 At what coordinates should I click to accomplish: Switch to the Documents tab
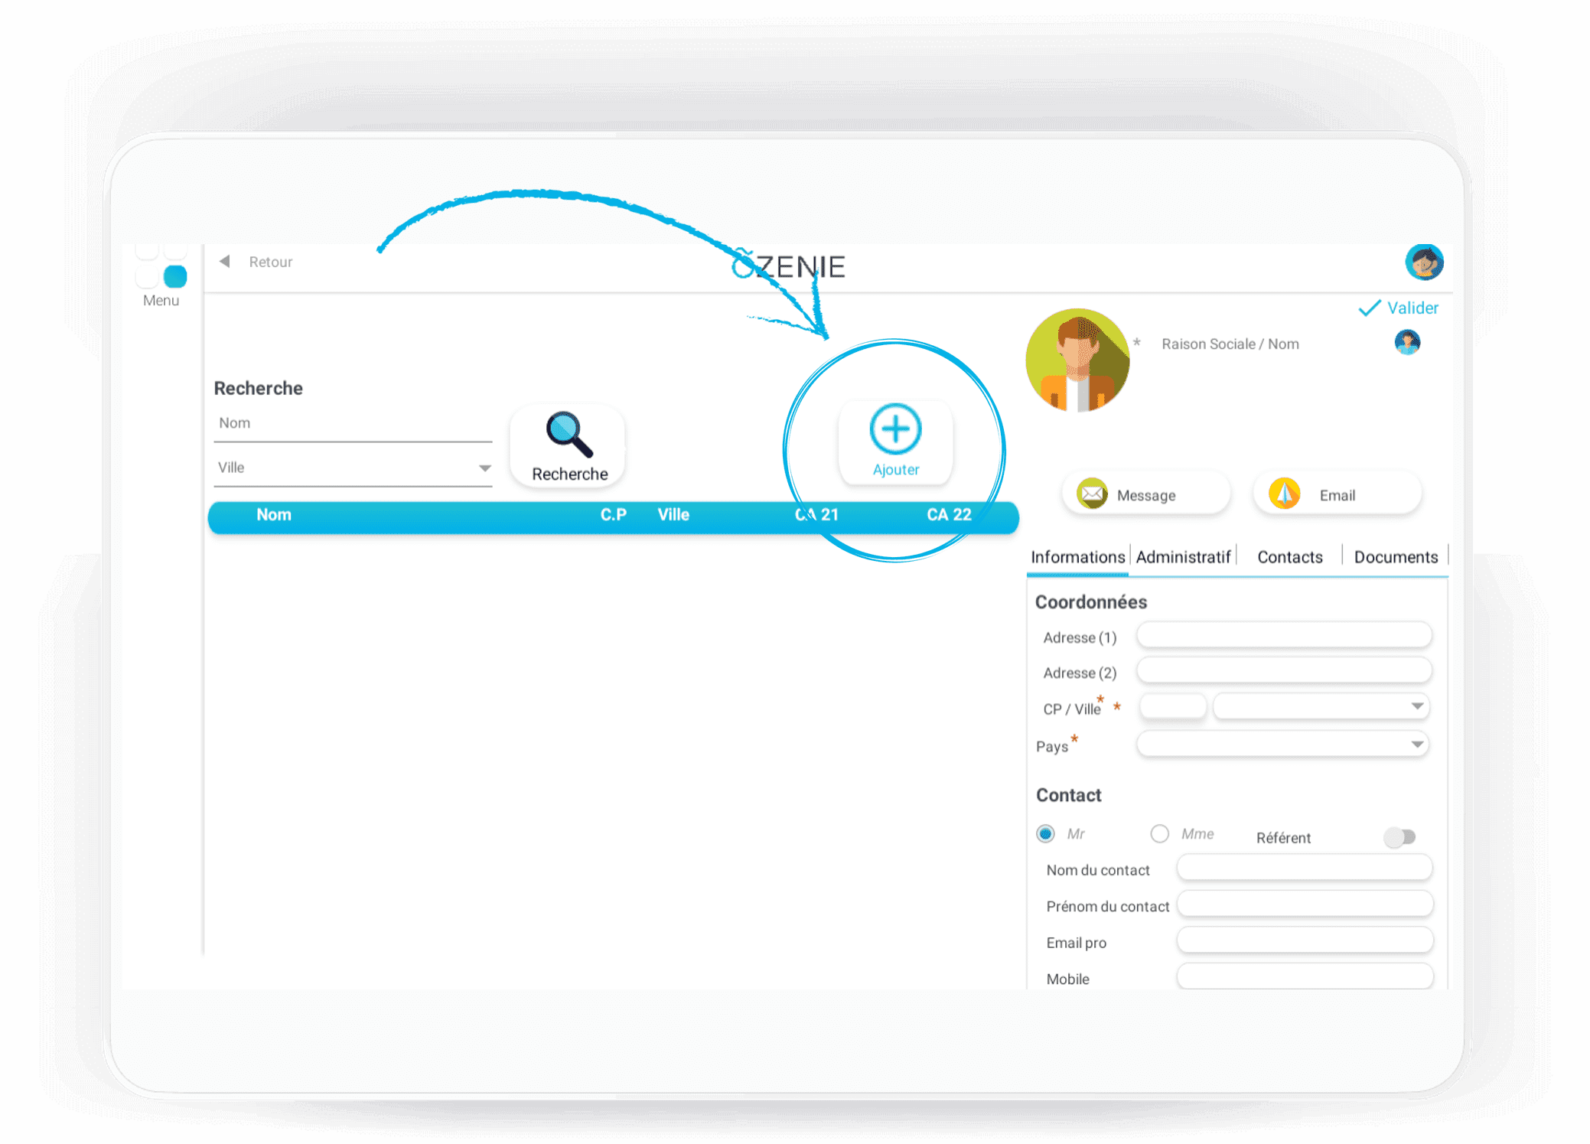1396,557
